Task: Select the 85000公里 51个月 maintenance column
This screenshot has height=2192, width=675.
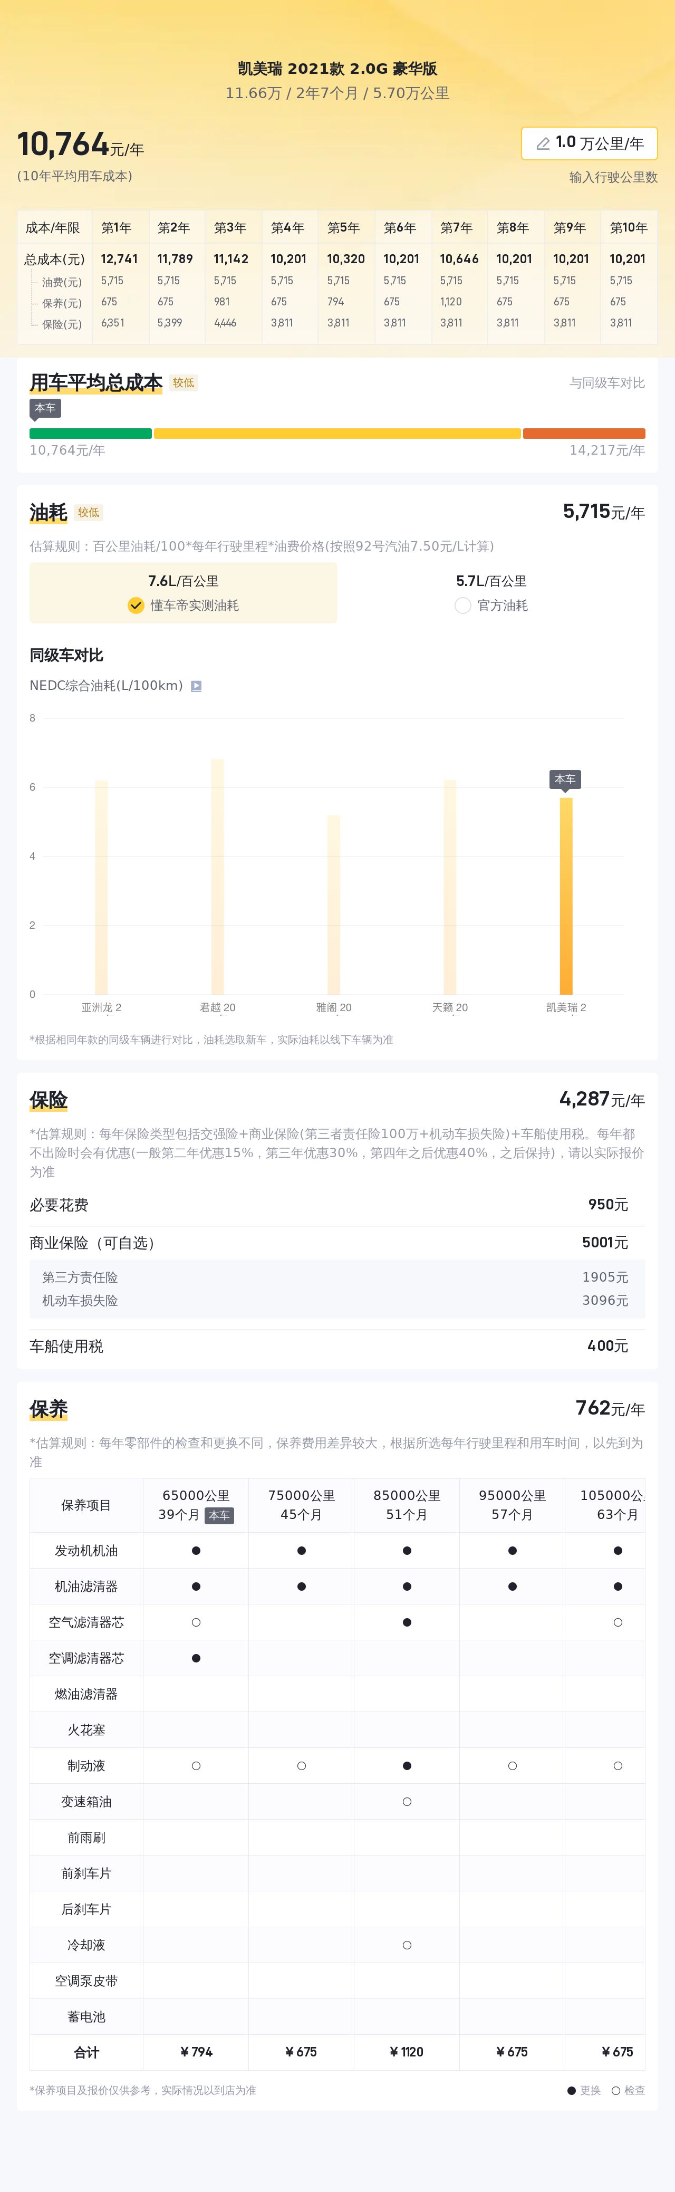Action: (407, 1504)
